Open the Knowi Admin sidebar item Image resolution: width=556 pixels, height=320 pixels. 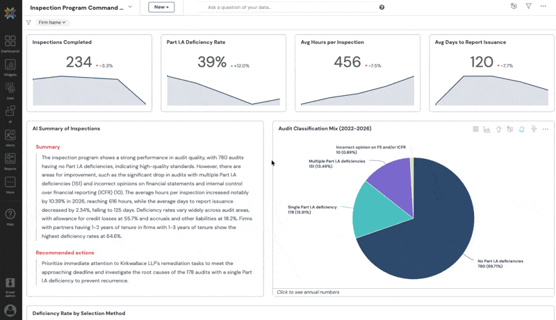(x=10, y=287)
